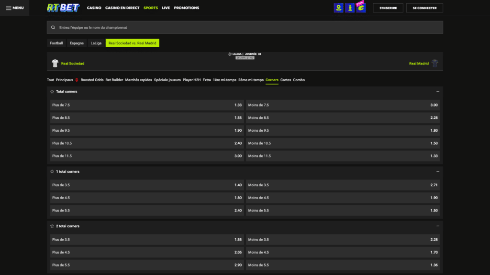Bet 1 total corners Moins de 3.5 at 2.71
Viewport: 490px width, 275px height.
343,185
